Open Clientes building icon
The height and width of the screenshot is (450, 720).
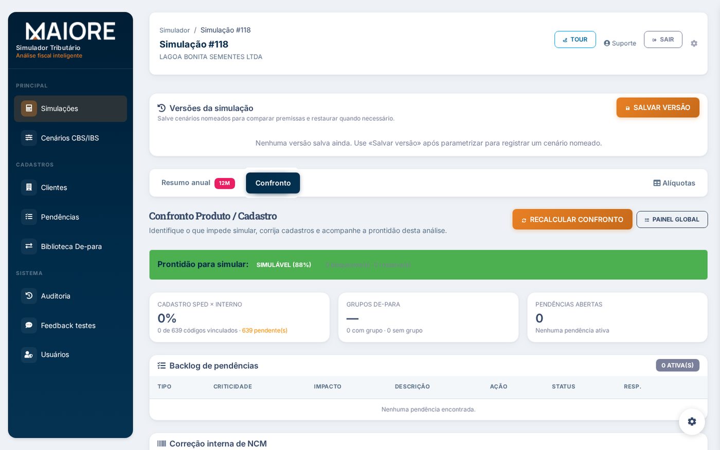tap(29, 187)
